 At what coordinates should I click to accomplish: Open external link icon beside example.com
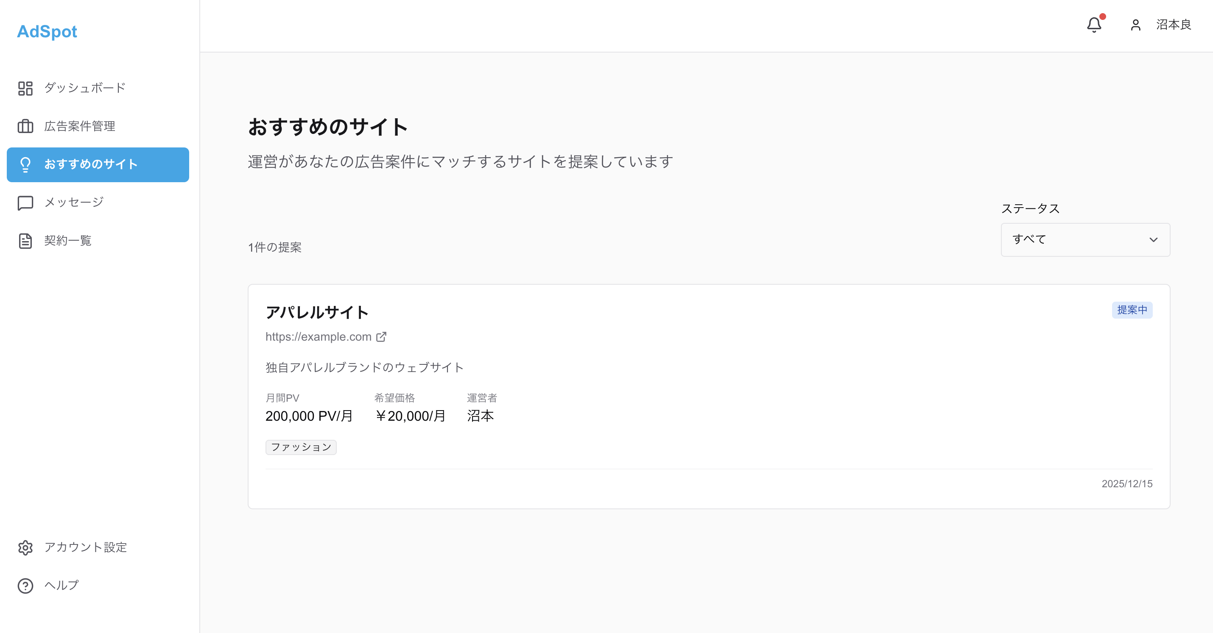click(x=381, y=337)
